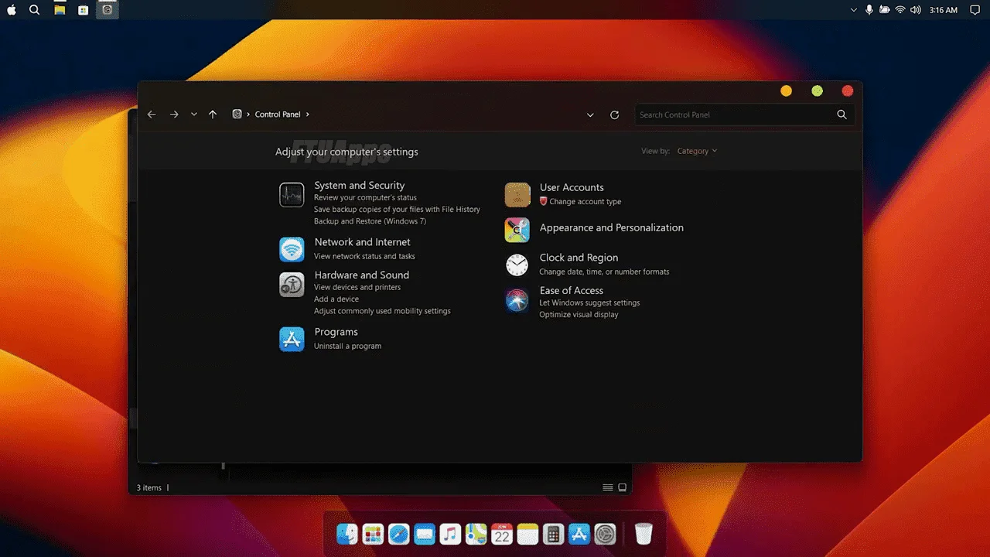The width and height of the screenshot is (990, 557).
Task: Open System Preferences gear in dock
Action: click(x=605, y=534)
